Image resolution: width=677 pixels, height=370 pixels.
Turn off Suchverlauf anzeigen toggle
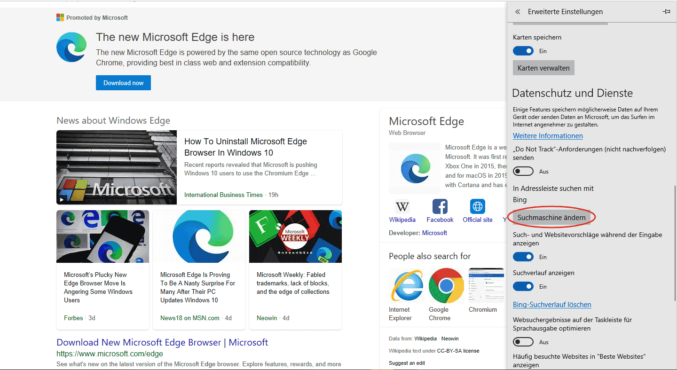523,286
